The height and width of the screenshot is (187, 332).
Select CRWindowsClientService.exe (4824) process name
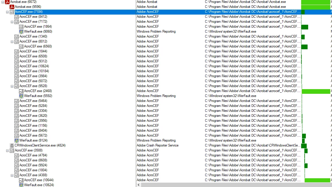[40, 145]
